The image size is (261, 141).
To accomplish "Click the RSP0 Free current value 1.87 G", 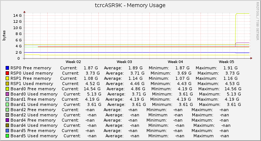I will point(91,68).
